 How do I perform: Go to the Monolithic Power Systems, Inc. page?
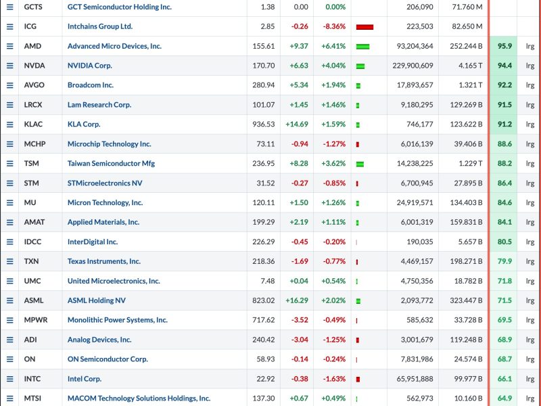click(x=117, y=320)
